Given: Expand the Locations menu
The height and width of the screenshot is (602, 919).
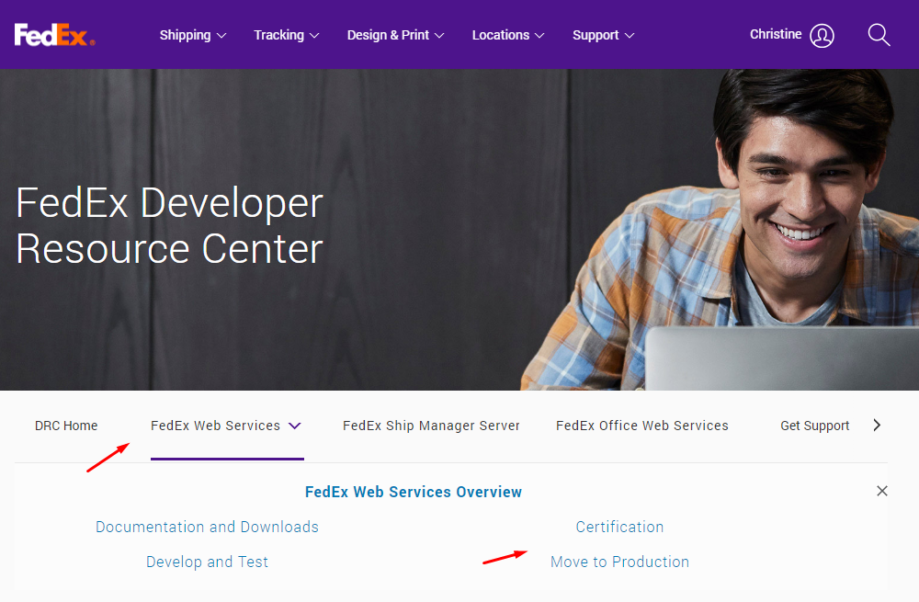Looking at the screenshot, I should [x=508, y=35].
